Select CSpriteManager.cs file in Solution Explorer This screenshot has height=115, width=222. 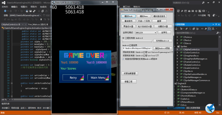click(x=192, y=77)
